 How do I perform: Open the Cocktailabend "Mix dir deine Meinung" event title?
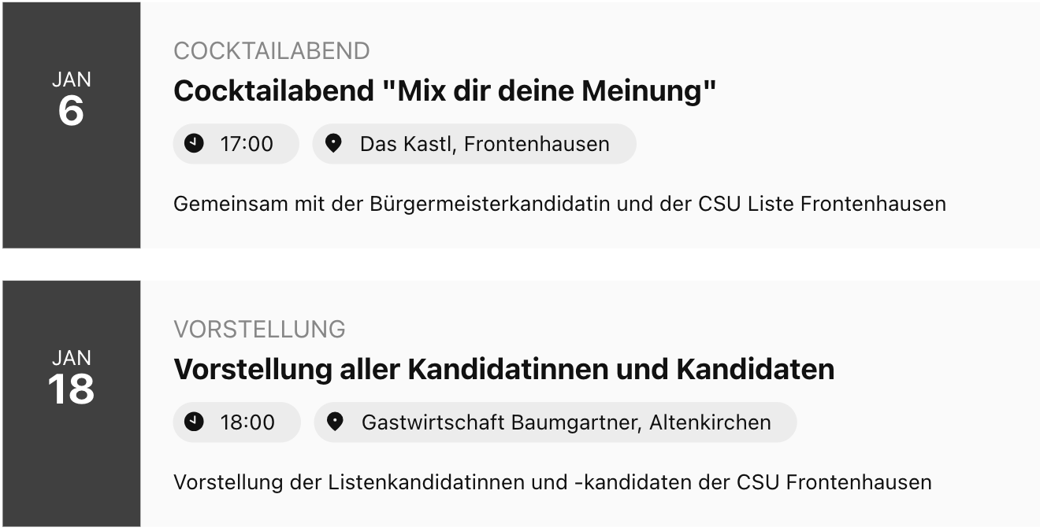pyautogui.click(x=444, y=91)
